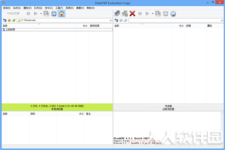225x150 pixels.
Task: Expand the remote path dropdown arrow
Action: tap(222, 20)
